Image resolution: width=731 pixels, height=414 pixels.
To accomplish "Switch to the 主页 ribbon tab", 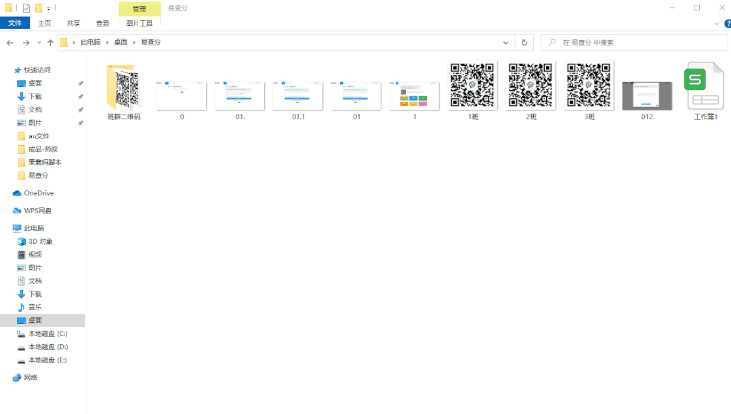I will [x=44, y=23].
